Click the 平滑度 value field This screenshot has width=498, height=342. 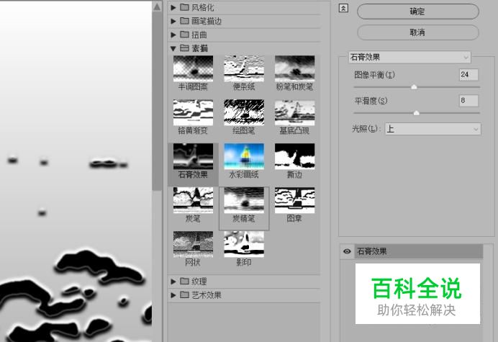click(x=468, y=101)
